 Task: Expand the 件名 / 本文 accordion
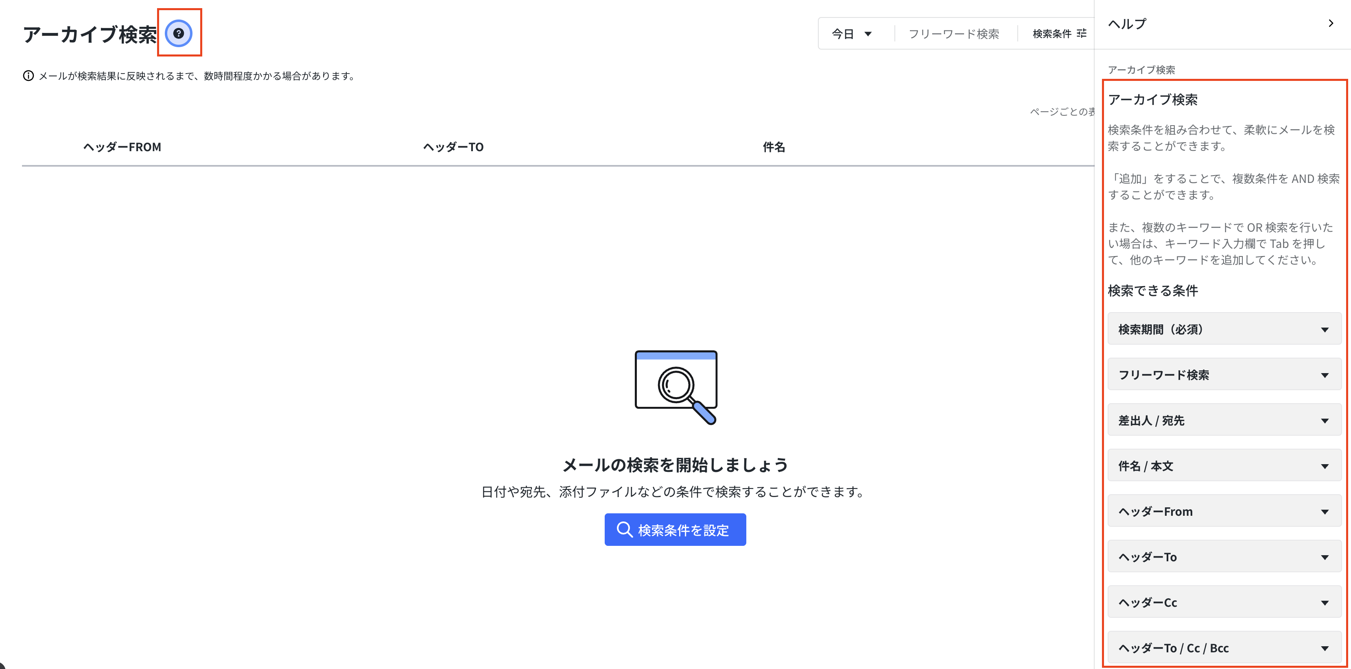(x=1224, y=466)
